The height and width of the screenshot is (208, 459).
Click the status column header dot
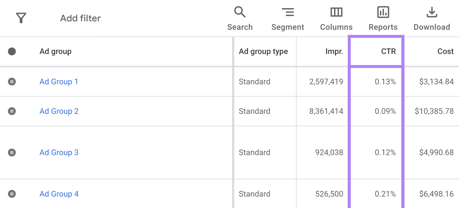(12, 51)
